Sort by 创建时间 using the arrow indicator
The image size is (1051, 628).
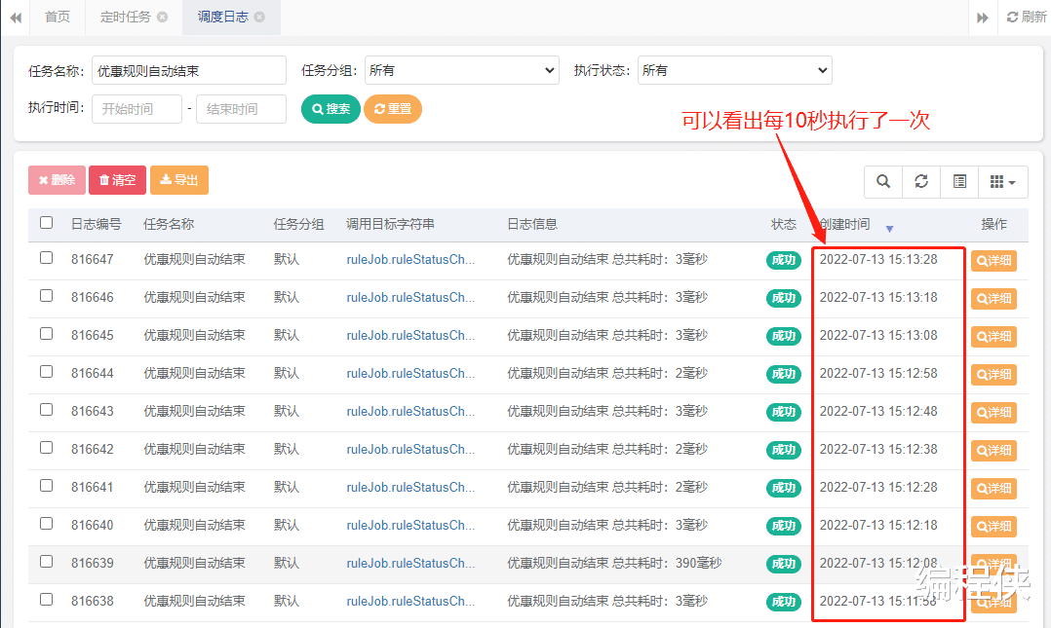889,229
